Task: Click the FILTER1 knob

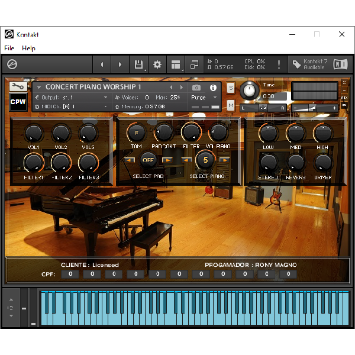Action: pos(34,162)
